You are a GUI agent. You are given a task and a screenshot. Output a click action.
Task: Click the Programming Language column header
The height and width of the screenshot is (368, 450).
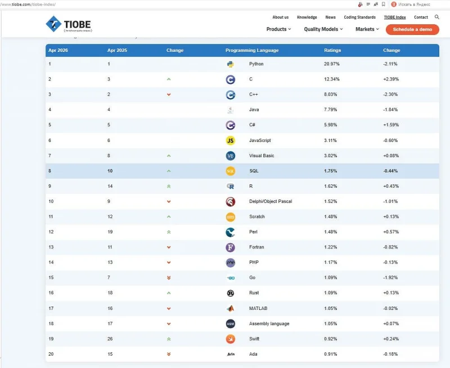tap(252, 50)
